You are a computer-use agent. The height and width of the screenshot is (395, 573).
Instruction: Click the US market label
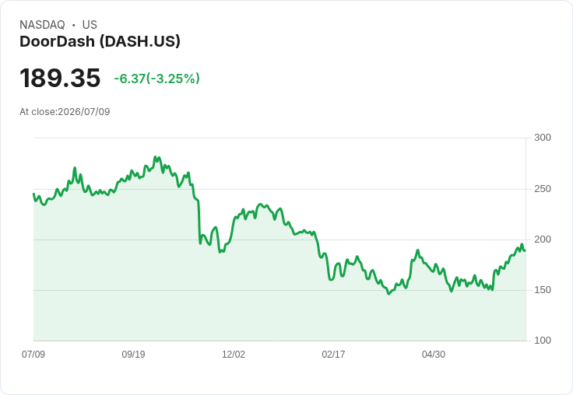click(x=90, y=25)
